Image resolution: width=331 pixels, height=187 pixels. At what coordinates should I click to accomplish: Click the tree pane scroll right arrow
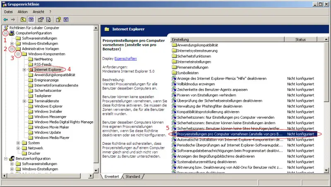click(x=91, y=175)
